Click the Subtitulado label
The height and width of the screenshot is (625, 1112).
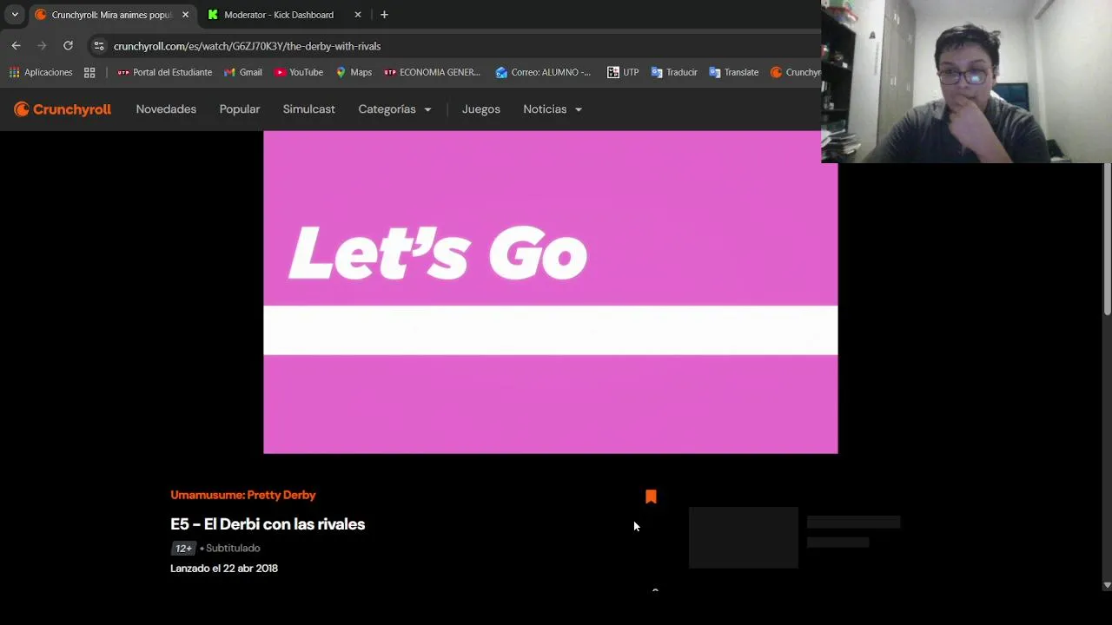233,549
